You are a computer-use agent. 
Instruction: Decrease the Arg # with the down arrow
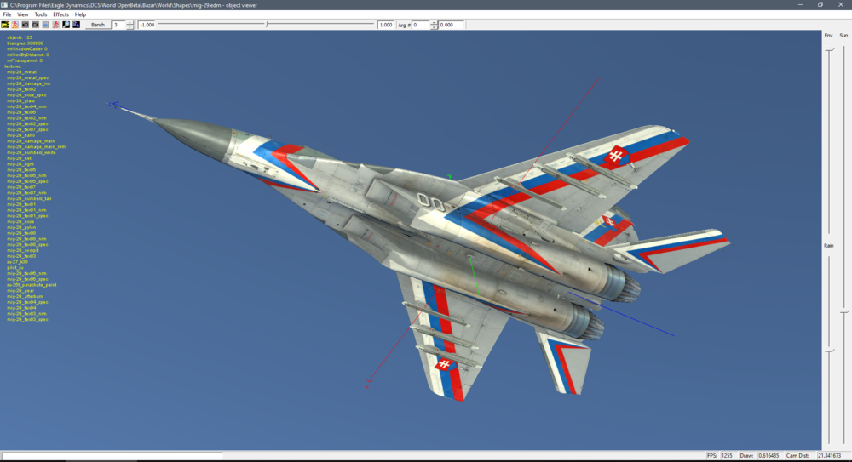(434, 26)
